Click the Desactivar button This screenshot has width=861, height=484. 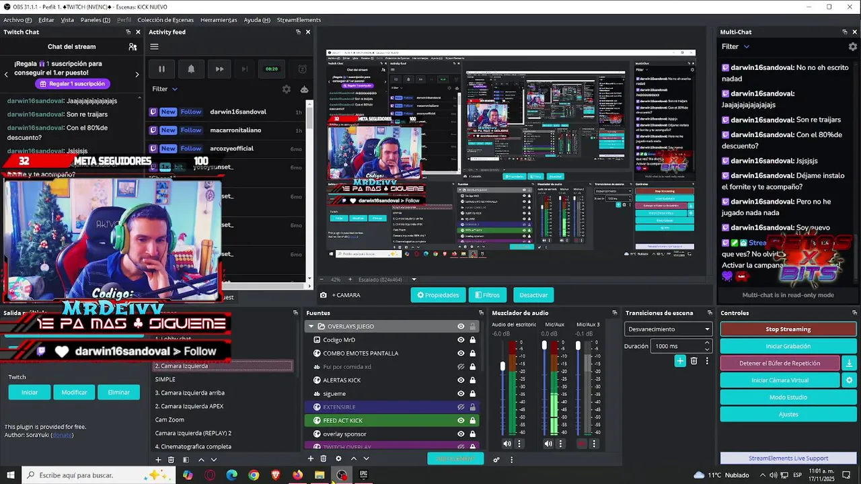[533, 295]
